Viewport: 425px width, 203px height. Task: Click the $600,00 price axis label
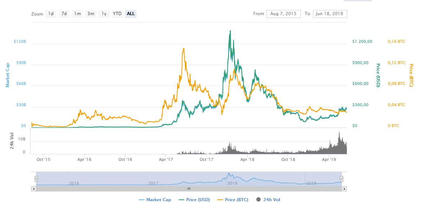coord(360,84)
